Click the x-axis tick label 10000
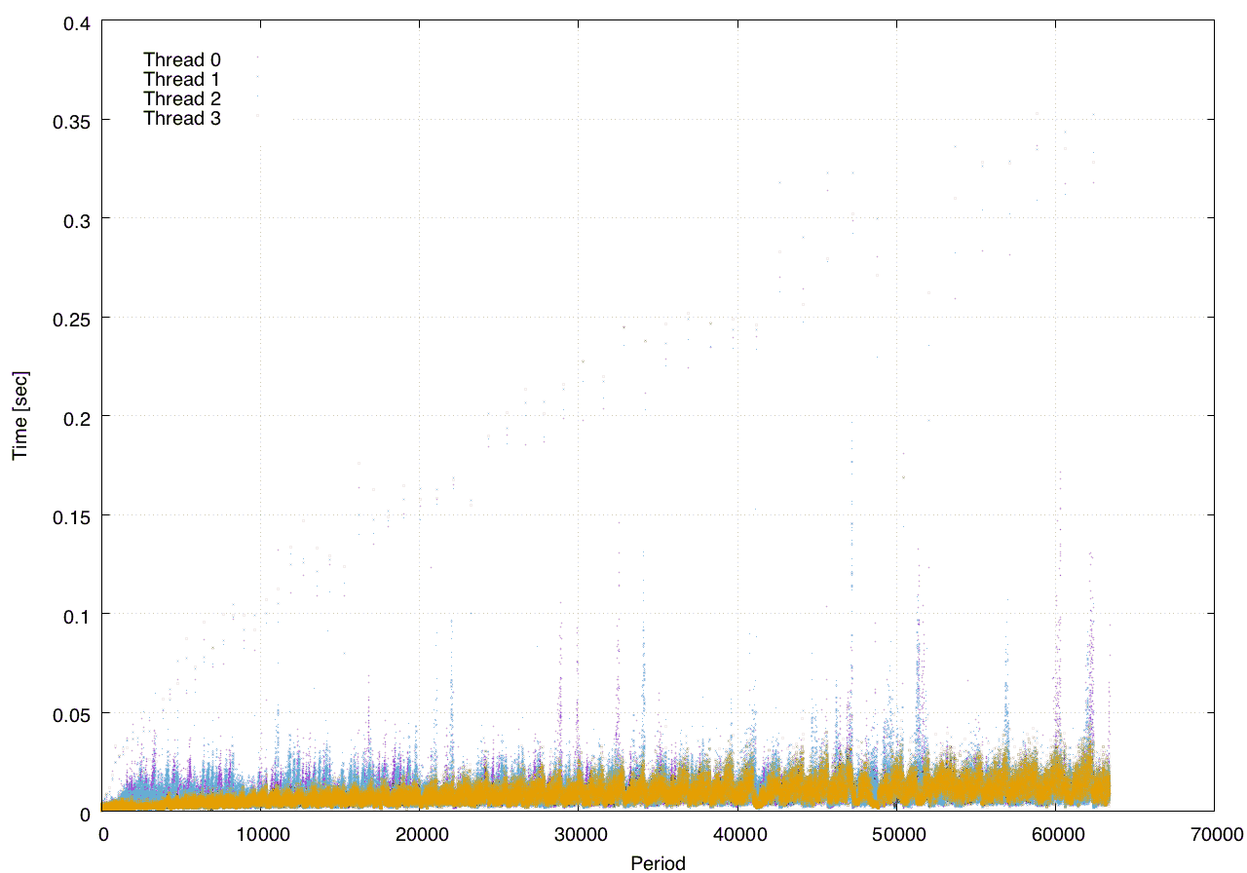The image size is (1247, 873). [x=261, y=833]
